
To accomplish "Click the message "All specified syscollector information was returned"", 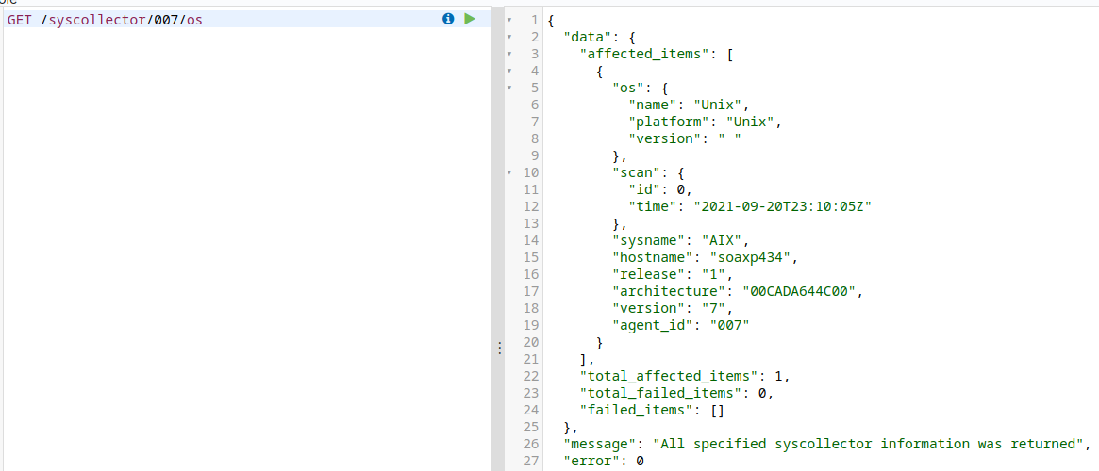I will click(x=869, y=444).
